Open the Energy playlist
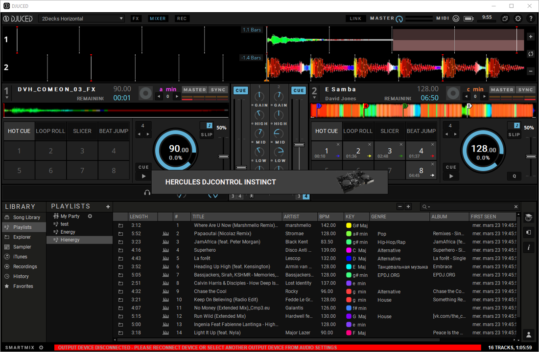The width and height of the screenshot is (539, 352). tap(80, 232)
